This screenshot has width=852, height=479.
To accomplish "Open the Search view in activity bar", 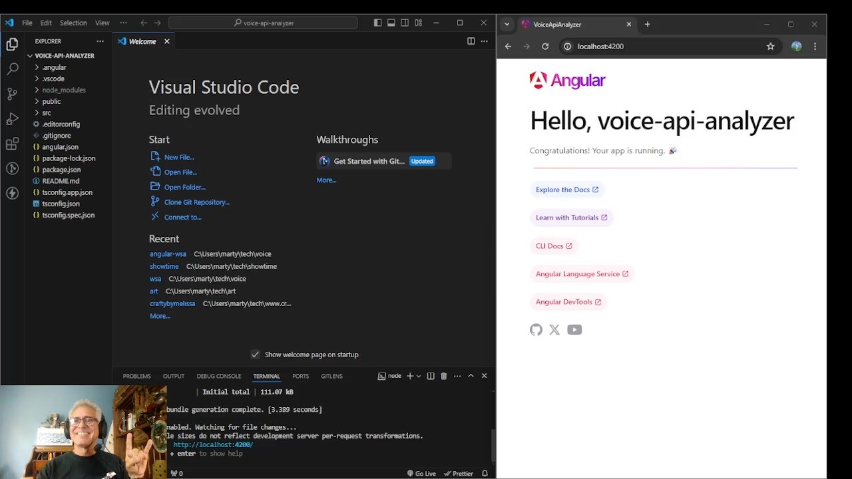I will point(12,69).
